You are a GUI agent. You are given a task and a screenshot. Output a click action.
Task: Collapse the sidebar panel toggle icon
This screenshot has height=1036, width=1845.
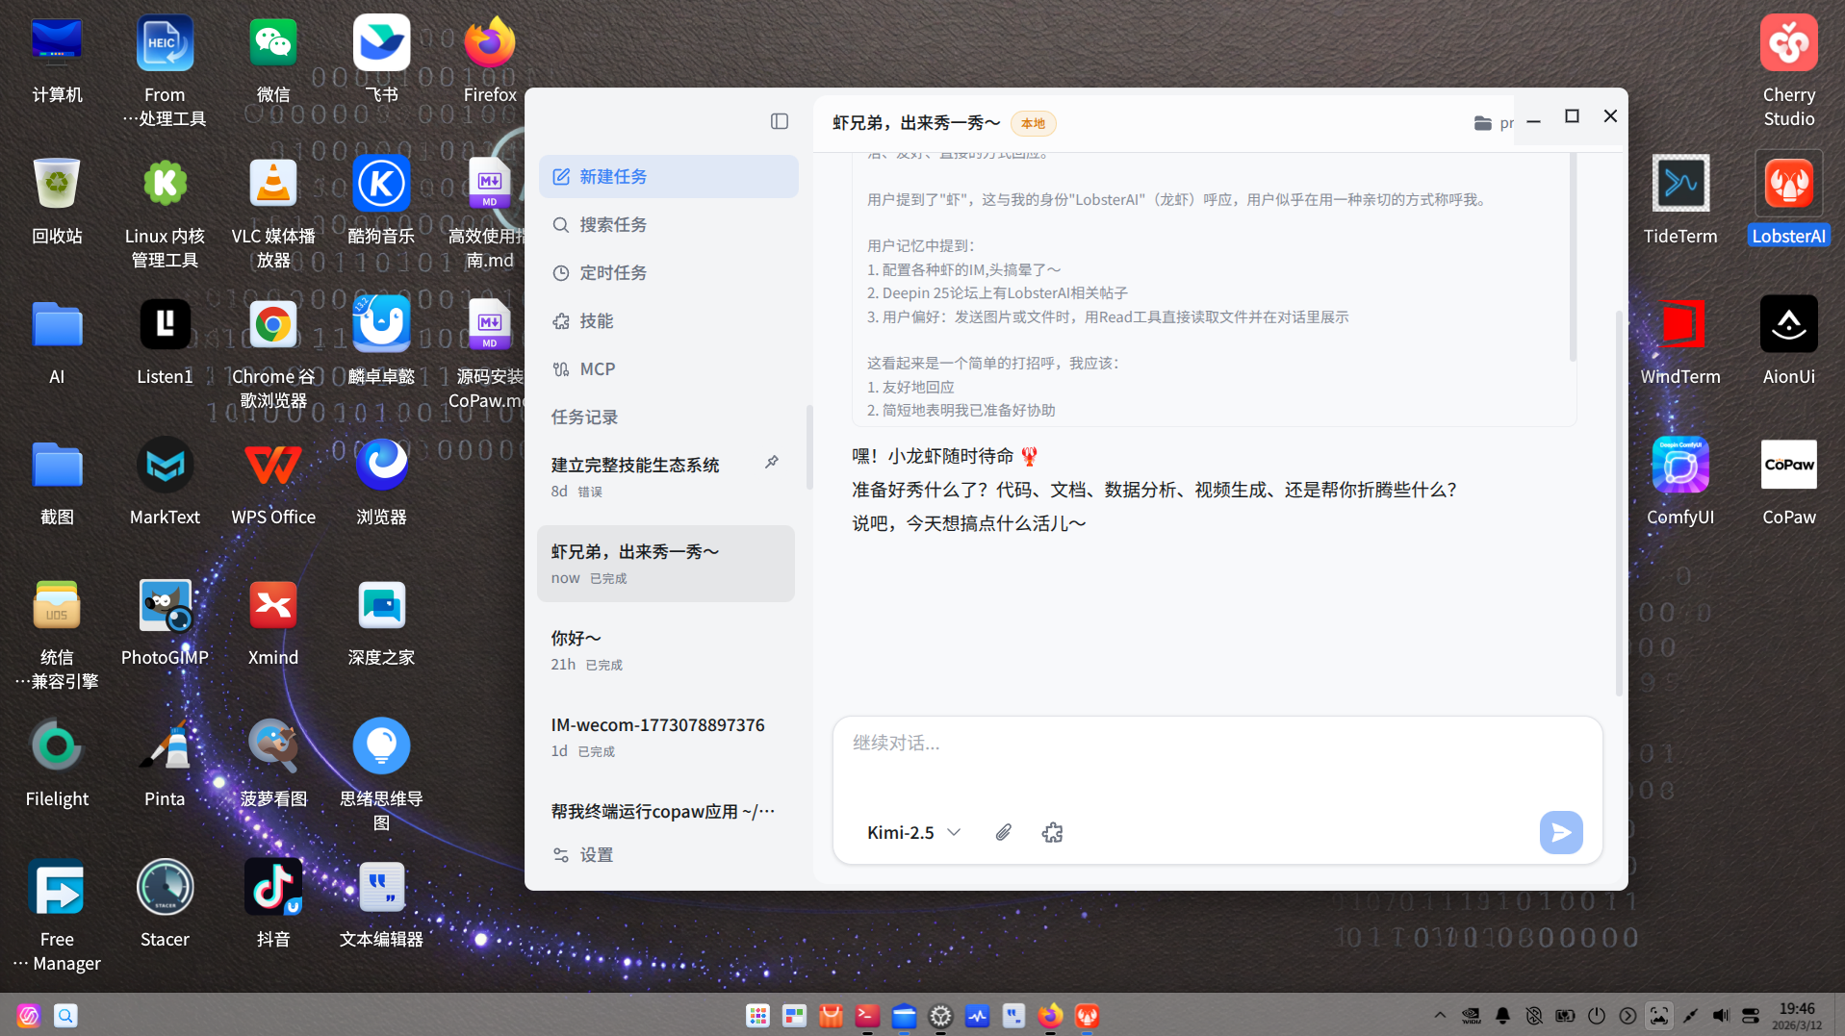[779, 121]
